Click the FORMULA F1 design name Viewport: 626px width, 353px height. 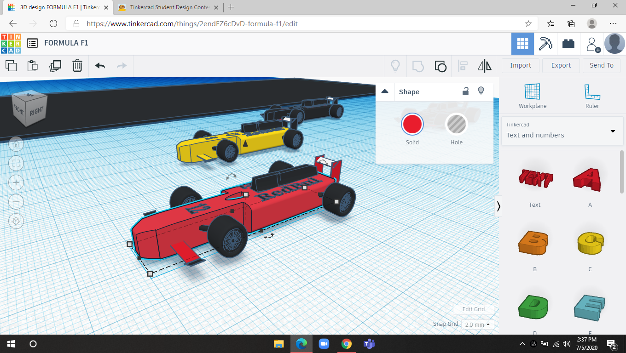(x=66, y=43)
